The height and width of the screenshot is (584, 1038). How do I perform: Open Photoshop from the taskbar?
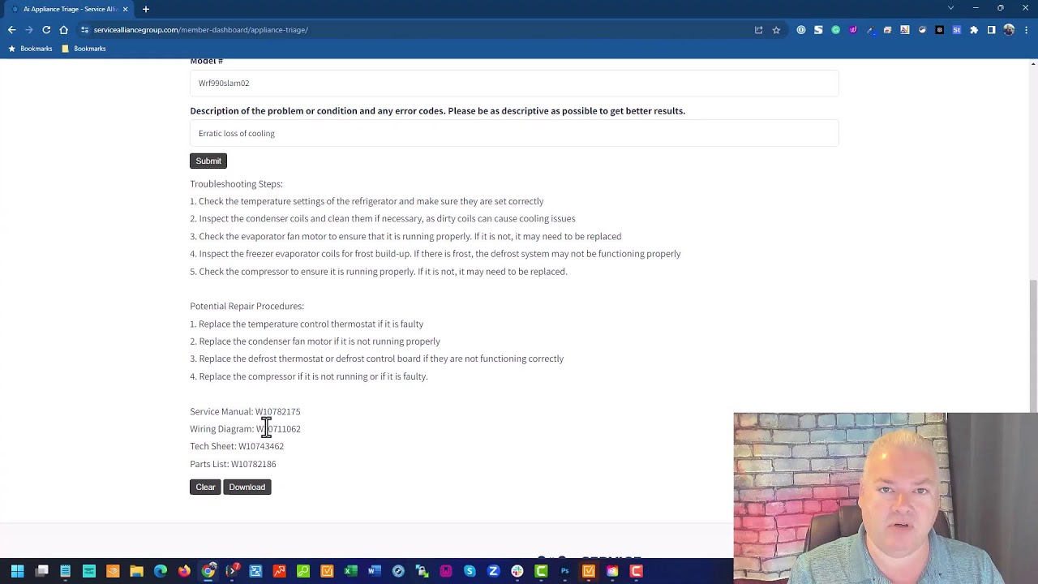[x=565, y=571]
